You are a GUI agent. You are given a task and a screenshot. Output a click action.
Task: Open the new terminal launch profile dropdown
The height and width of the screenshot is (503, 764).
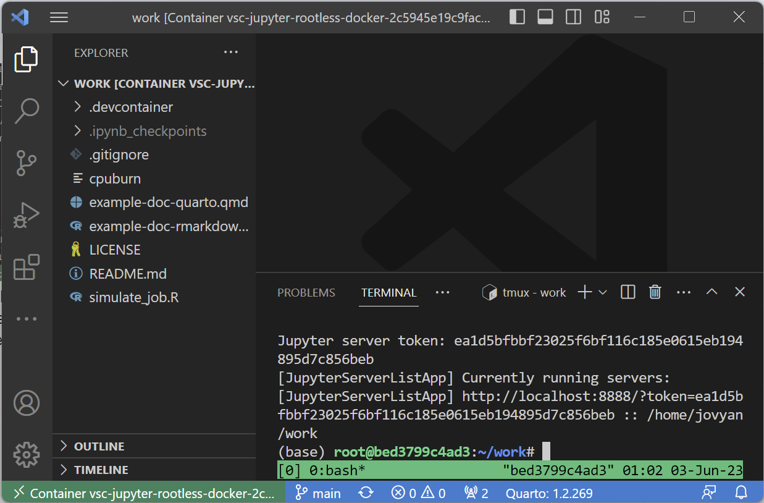pos(603,292)
